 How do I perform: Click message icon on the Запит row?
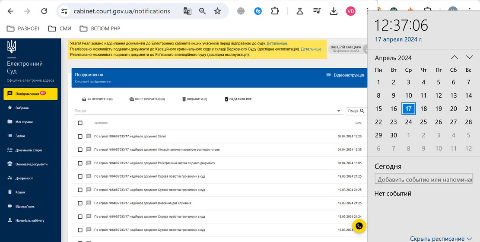click(x=89, y=136)
